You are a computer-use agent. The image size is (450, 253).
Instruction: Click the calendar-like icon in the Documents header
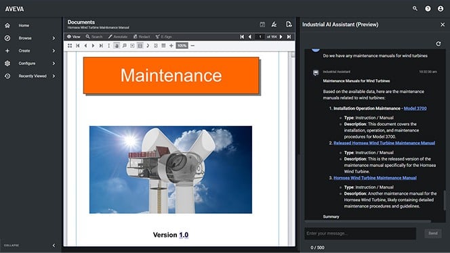coord(262,24)
